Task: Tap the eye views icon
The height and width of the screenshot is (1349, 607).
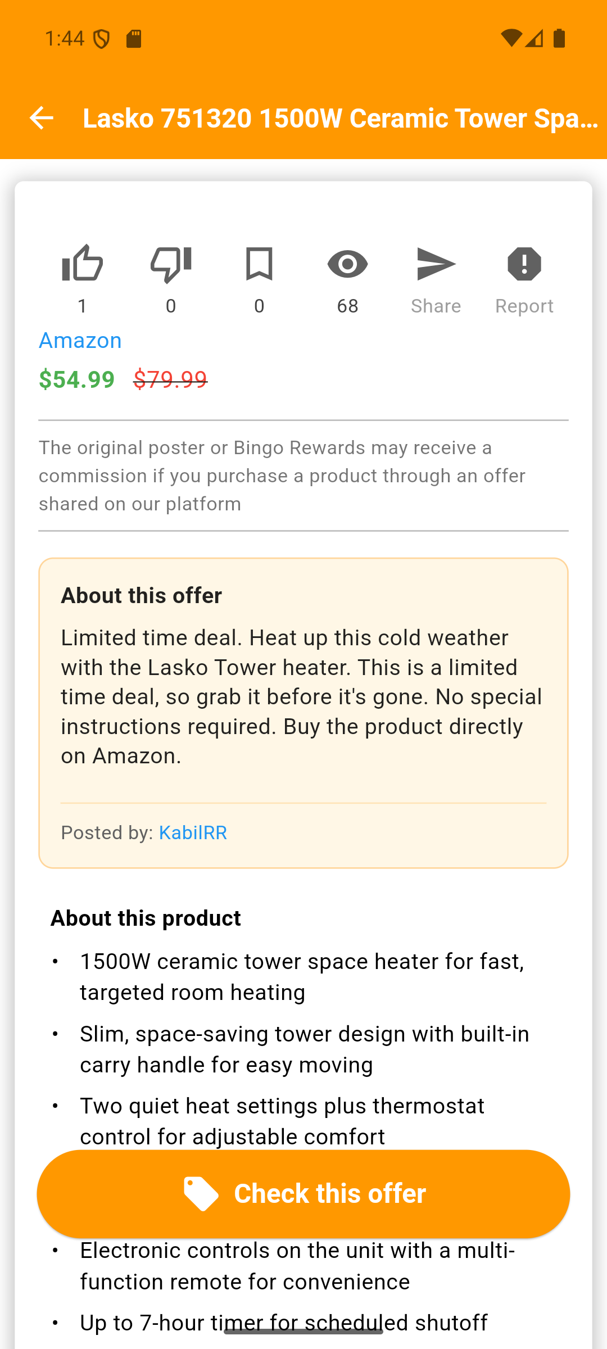Action: 347,264
